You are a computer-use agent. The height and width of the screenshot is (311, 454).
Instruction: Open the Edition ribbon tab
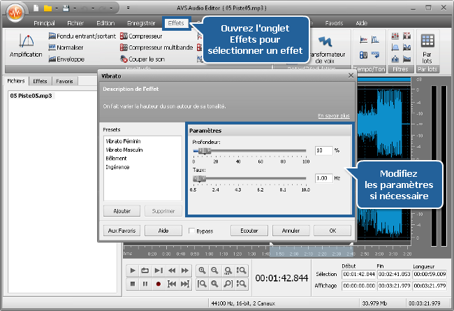(106, 23)
